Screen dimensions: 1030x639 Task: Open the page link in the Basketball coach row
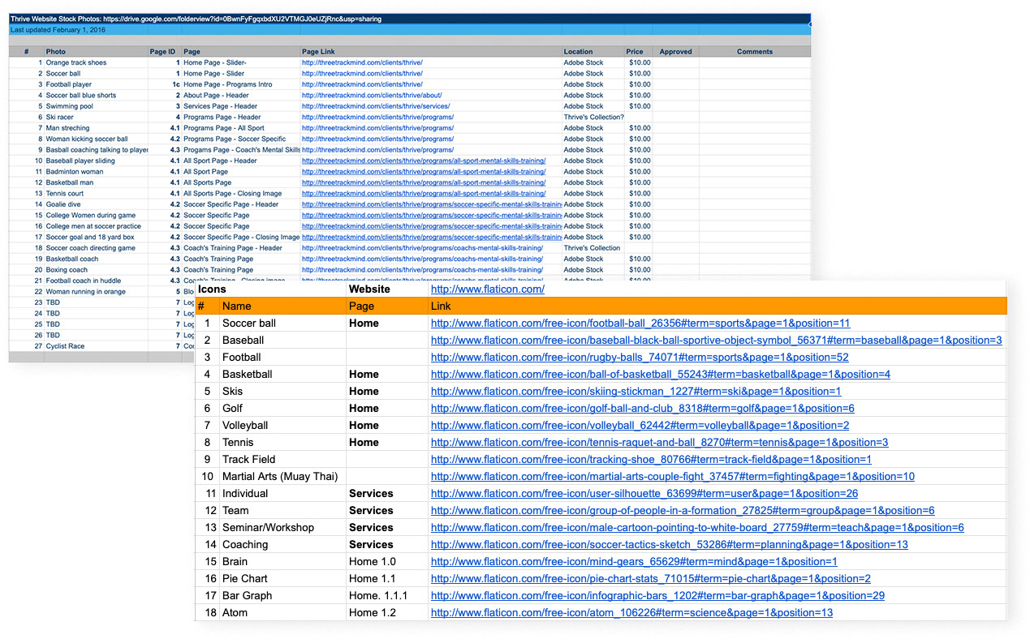coord(422,259)
